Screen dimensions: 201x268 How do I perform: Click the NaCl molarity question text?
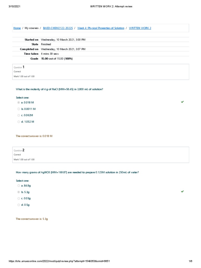point(59,89)
